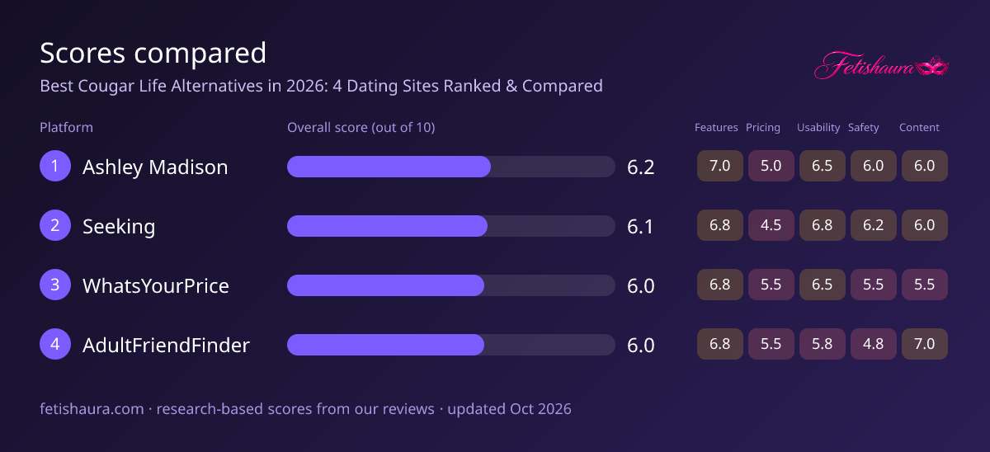The image size is (990, 452).
Task: Select WhatsYourPrice's Usability score 6.5
Action: click(823, 285)
